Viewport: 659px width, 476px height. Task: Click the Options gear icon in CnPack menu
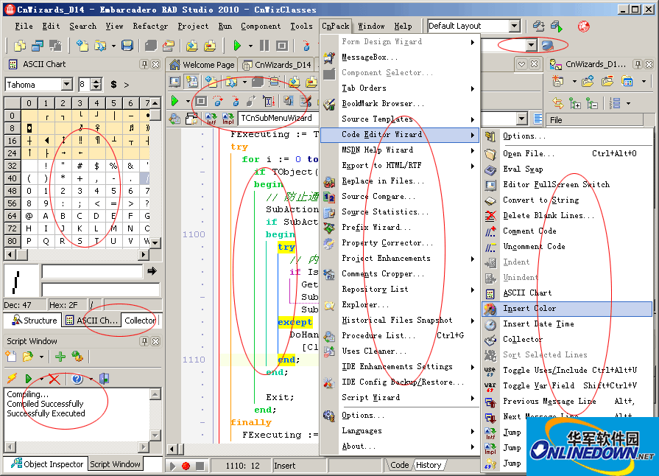[x=330, y=416]
